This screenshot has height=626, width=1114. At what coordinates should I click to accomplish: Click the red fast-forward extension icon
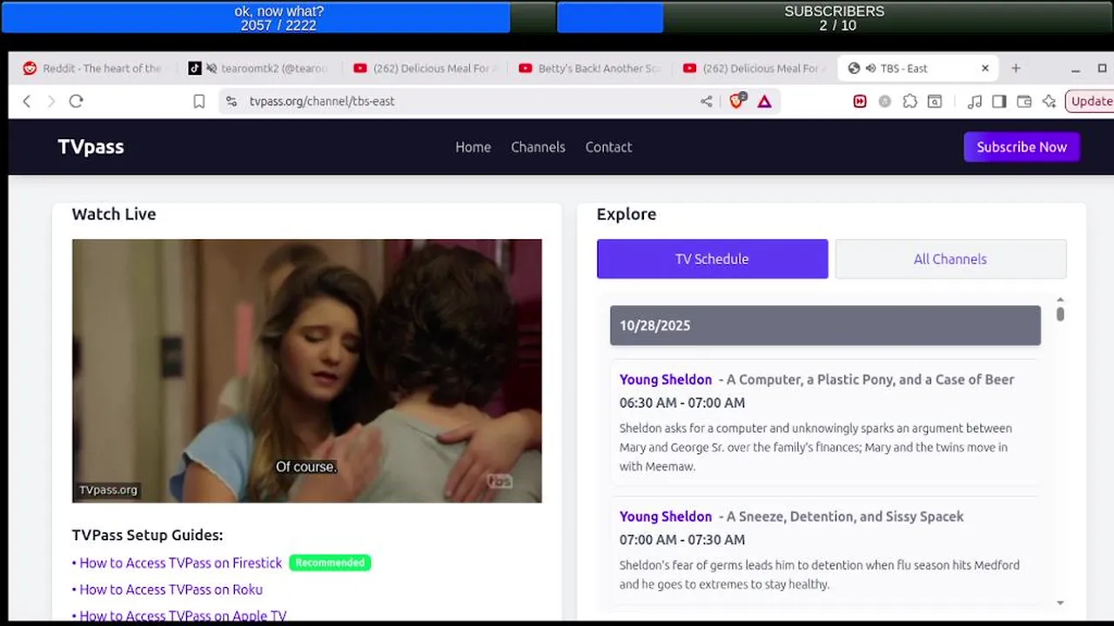click(860, 102)
